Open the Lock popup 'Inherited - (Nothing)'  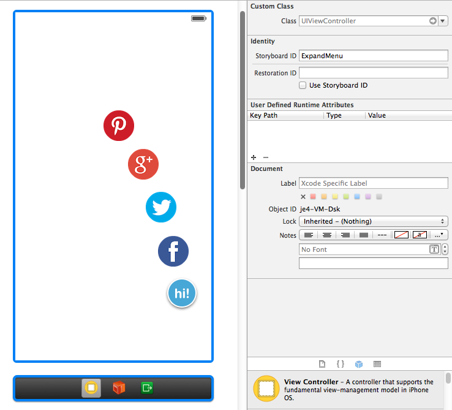(x=374, y=221)
